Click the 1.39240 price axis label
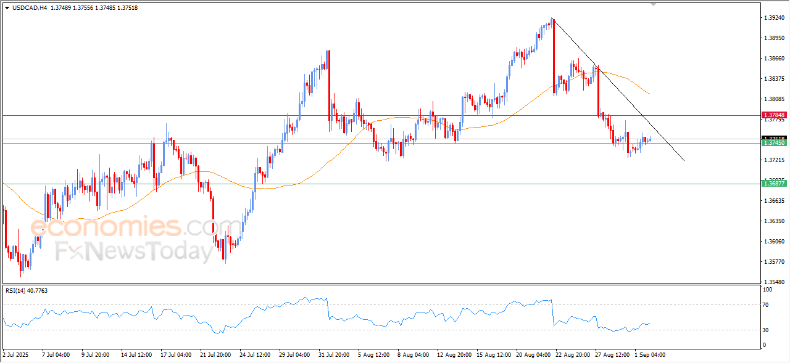The height and width of the screenshot is (363, 790). point(774,18)
